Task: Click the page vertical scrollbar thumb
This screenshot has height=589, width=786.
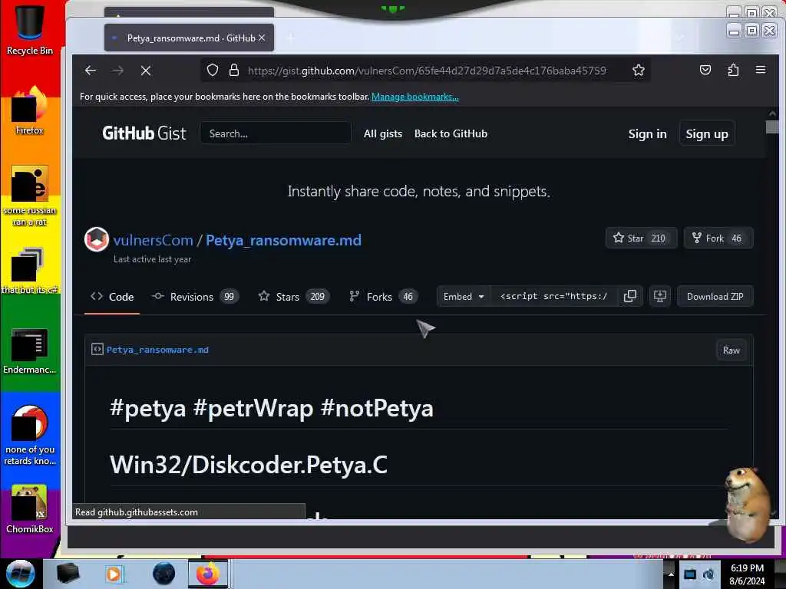Action: (772, 127)
